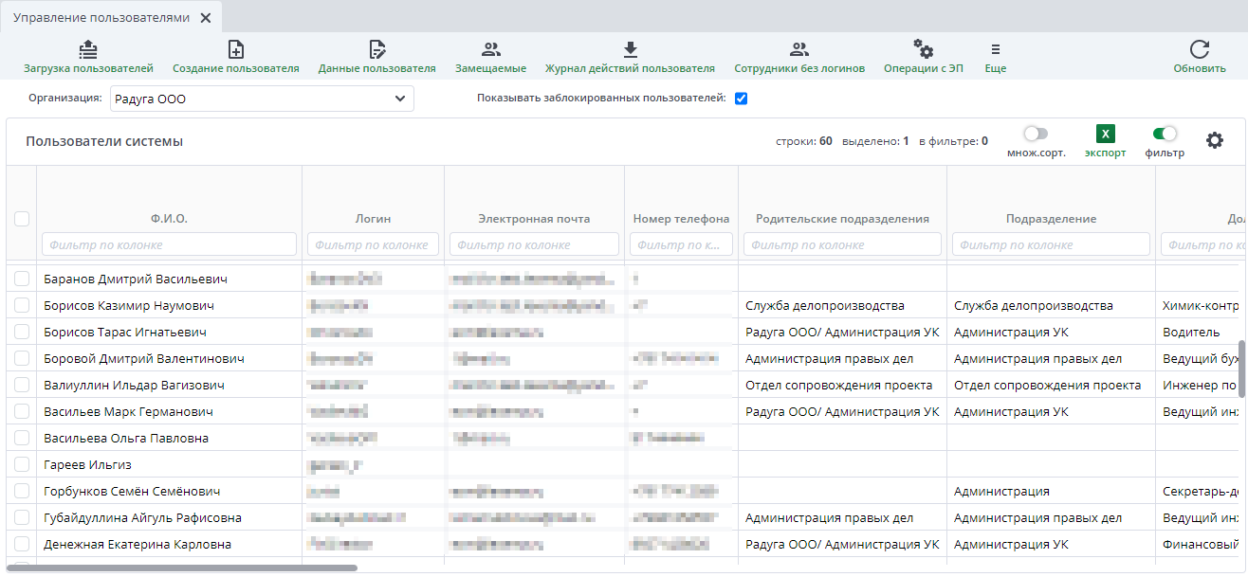Click the Загрузка пользователей toolbar icon
Viewport: 1248px width, 577px height.
[87, 50]
